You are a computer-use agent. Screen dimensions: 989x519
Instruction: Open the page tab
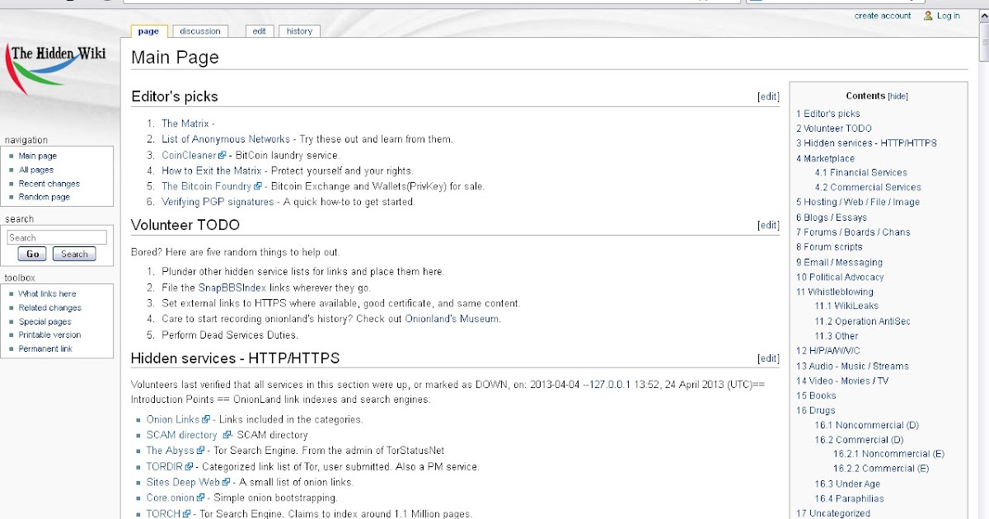coord(148,31)
